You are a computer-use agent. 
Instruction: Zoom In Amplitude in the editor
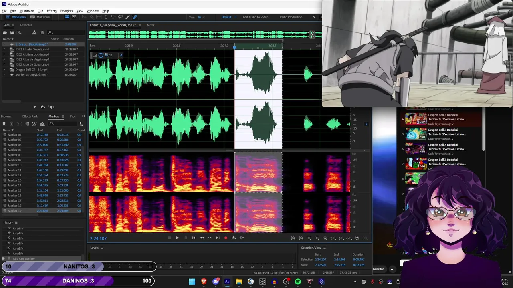pos(293,238)
